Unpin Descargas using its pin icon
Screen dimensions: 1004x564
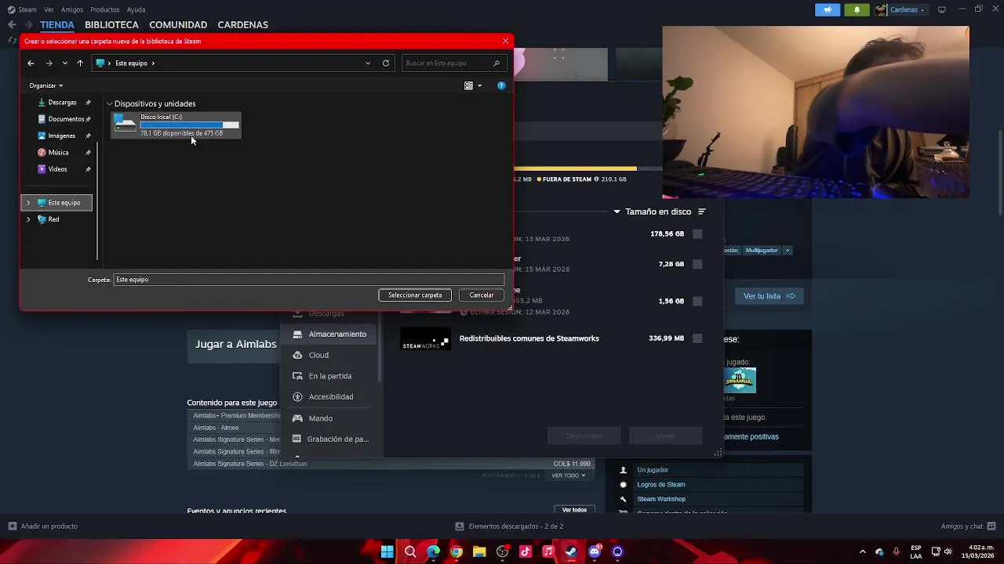pyautogui.click(x=88, y=103)
